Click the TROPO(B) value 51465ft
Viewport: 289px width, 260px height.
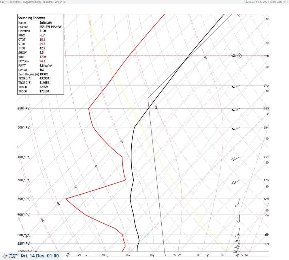44,83
